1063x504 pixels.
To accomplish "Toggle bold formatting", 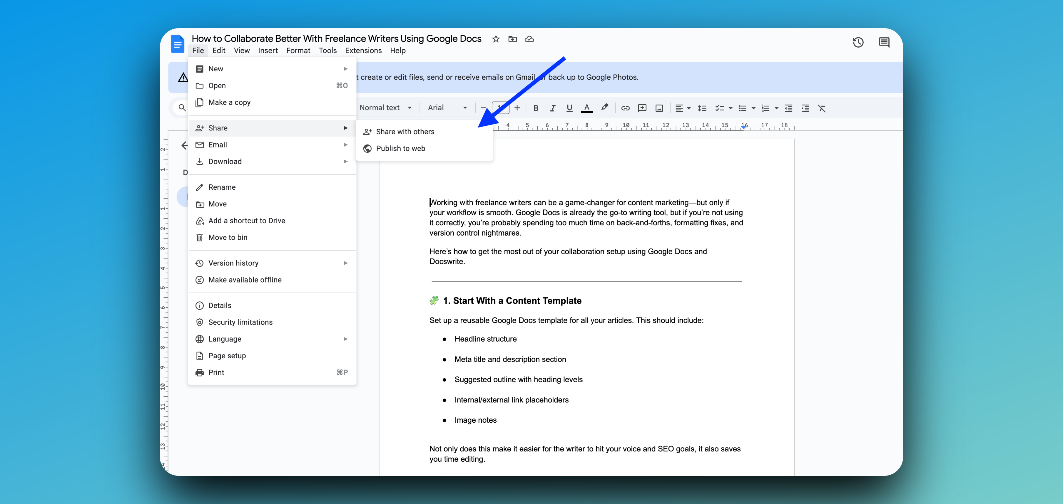I will click(536, 108).
